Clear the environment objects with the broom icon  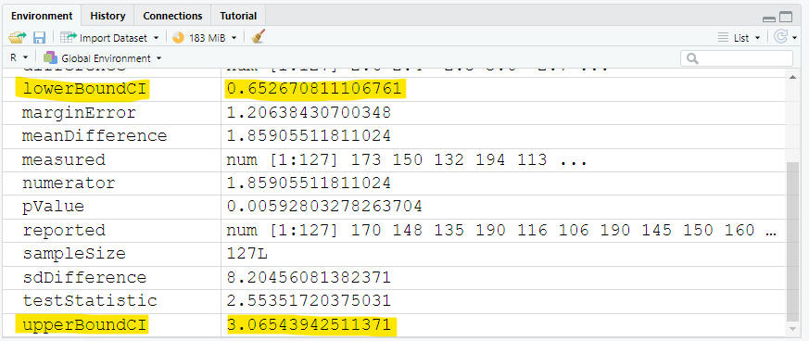coord(258,37)
